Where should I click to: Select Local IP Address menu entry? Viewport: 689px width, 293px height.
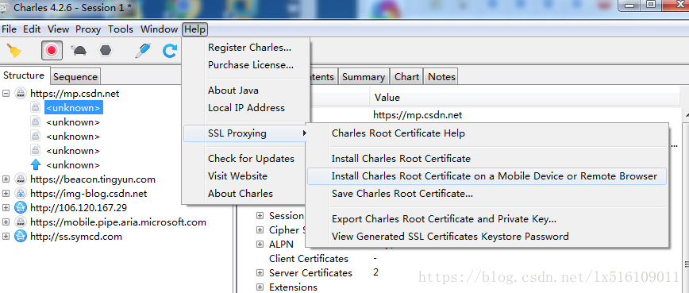pos(246,108)
